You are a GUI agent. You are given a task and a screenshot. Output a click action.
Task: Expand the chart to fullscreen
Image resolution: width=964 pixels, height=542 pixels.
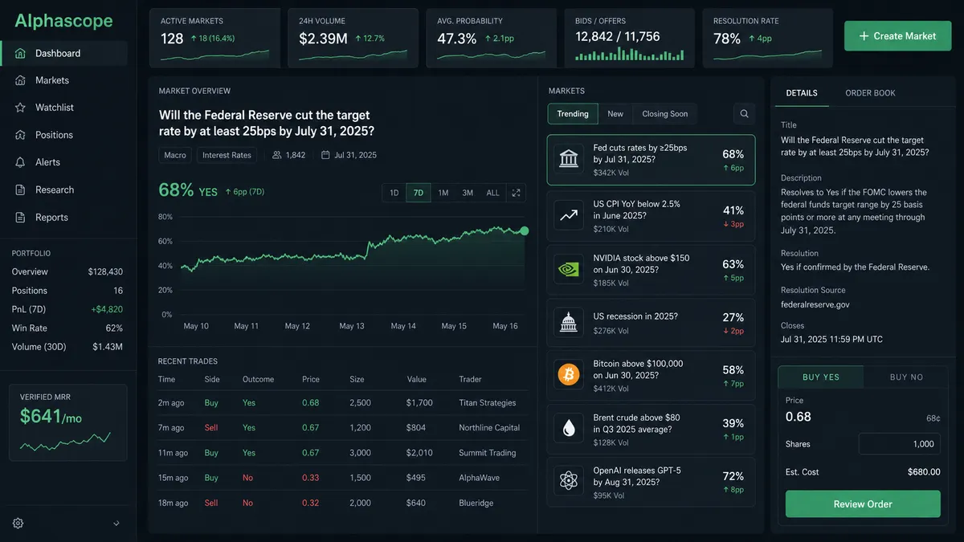click(516, 193)
